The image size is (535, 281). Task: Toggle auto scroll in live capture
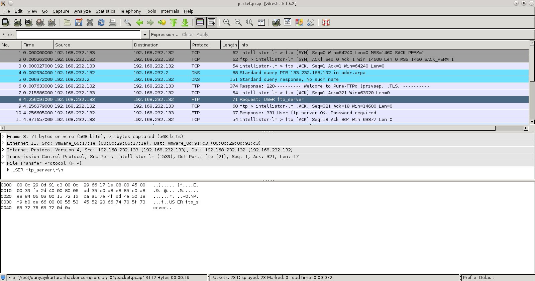point(211,22)
